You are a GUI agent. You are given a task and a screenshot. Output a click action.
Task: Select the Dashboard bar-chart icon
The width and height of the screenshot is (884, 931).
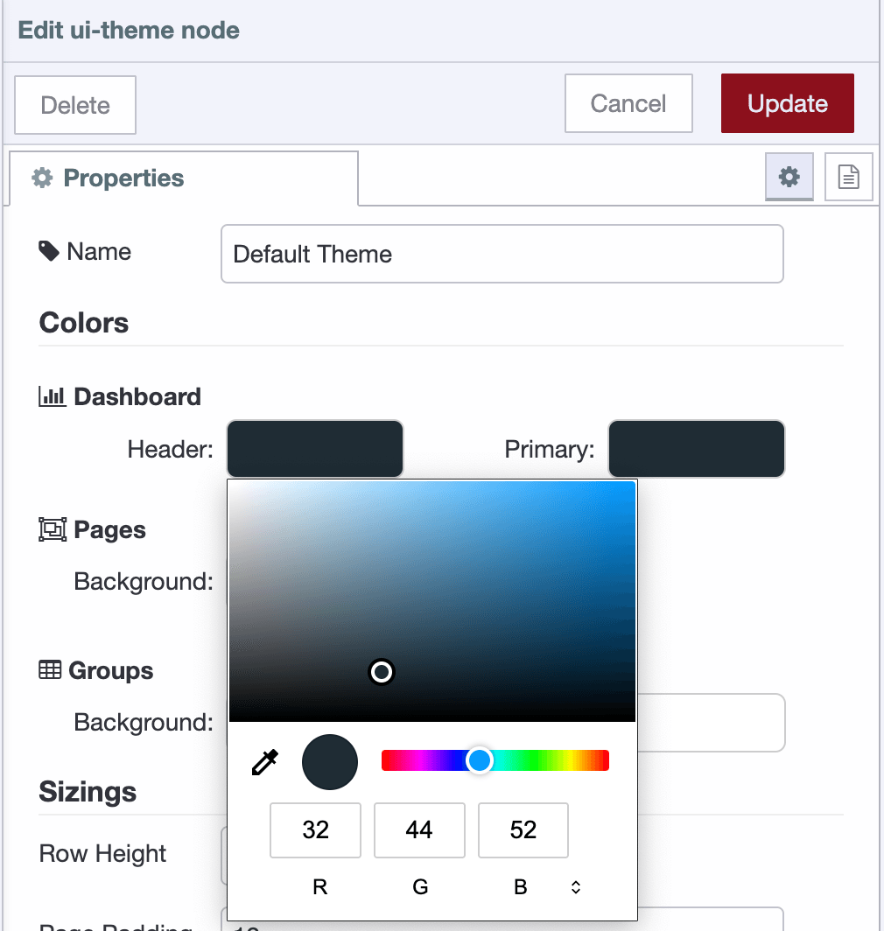52,395
